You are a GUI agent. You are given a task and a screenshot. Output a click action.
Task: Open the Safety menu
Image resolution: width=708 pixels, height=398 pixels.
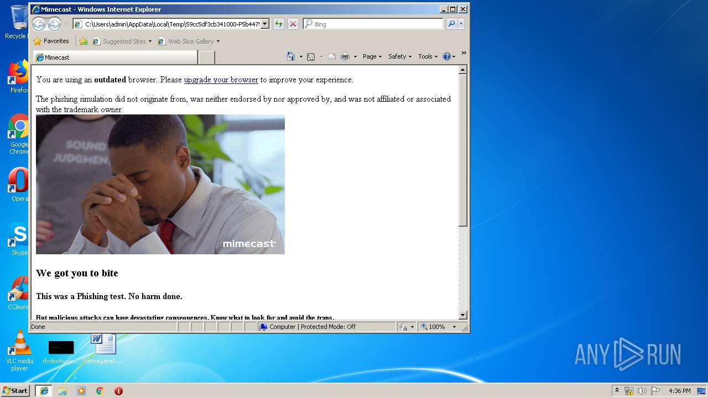(x=400, y=56)
